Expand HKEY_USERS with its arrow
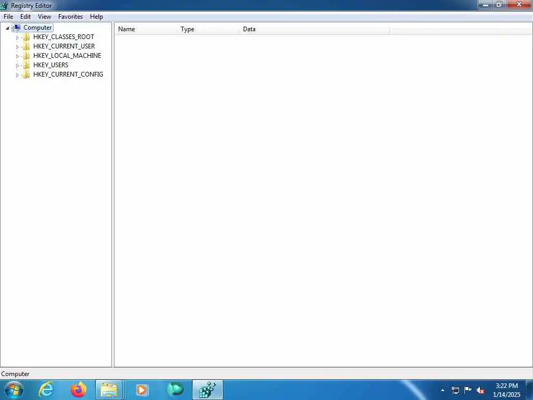This screenshot has width=533, height=400. click(x=17, y=66)
